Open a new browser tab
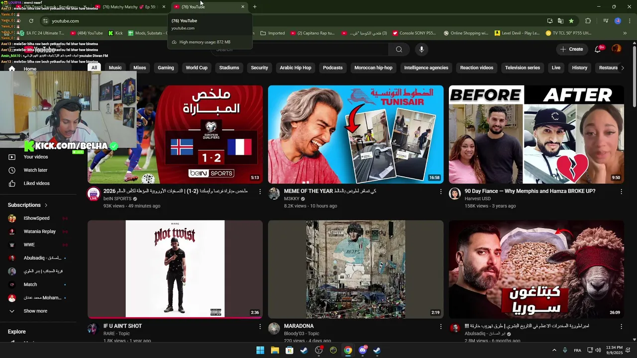637x358 pixels. [255, 7]
